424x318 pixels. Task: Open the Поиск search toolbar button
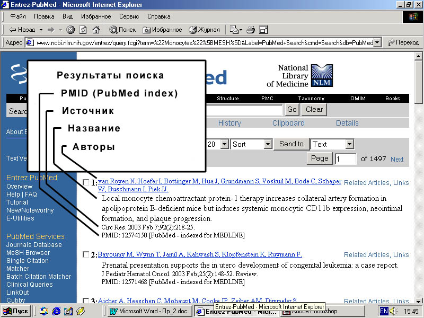pos(122,30)
